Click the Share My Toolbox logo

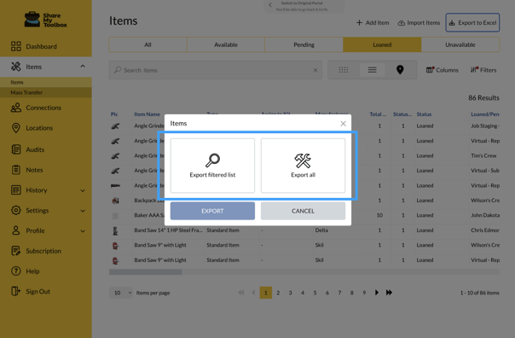[46, 20]
